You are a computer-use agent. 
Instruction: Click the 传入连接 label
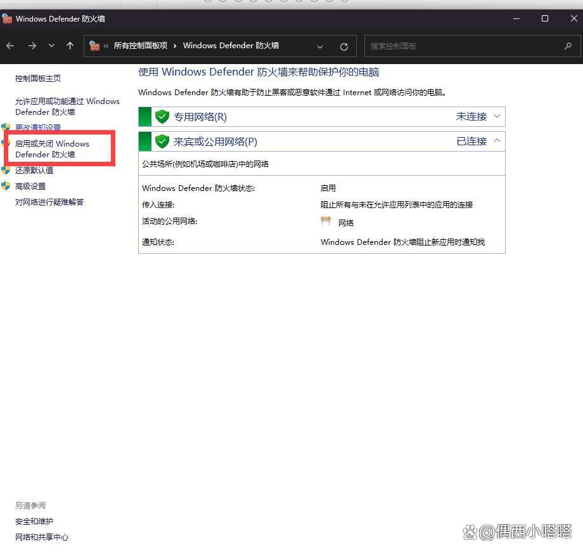158,205
